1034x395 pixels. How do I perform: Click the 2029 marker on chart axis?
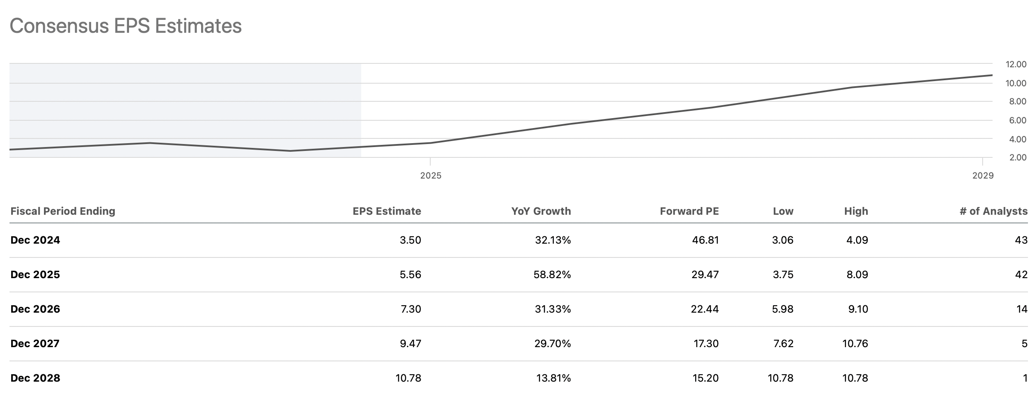983,176
